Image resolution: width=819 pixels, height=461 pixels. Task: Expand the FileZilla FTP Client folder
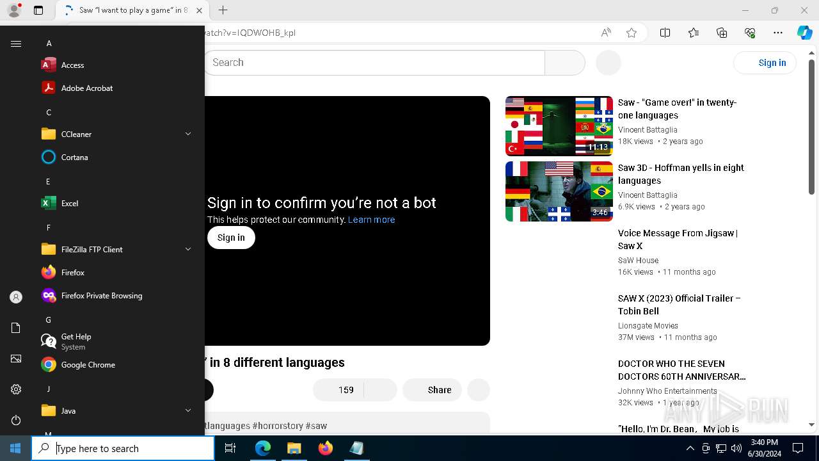(x=188, y=249)
